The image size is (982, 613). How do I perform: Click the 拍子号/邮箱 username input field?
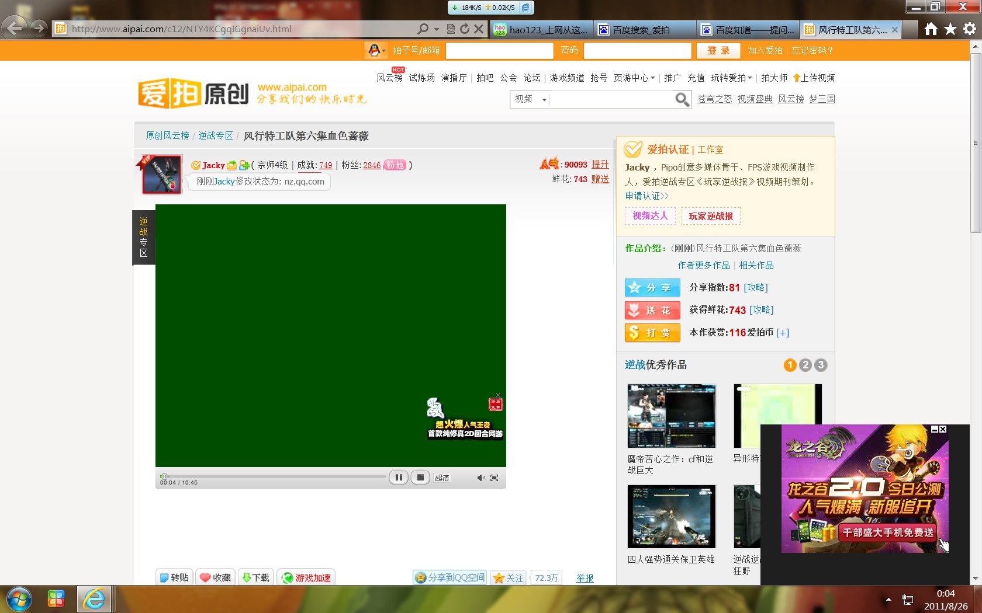[499, 51]
